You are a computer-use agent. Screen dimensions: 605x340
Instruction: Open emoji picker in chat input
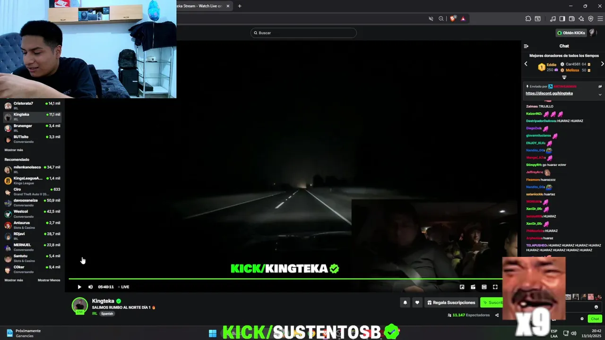596,307
